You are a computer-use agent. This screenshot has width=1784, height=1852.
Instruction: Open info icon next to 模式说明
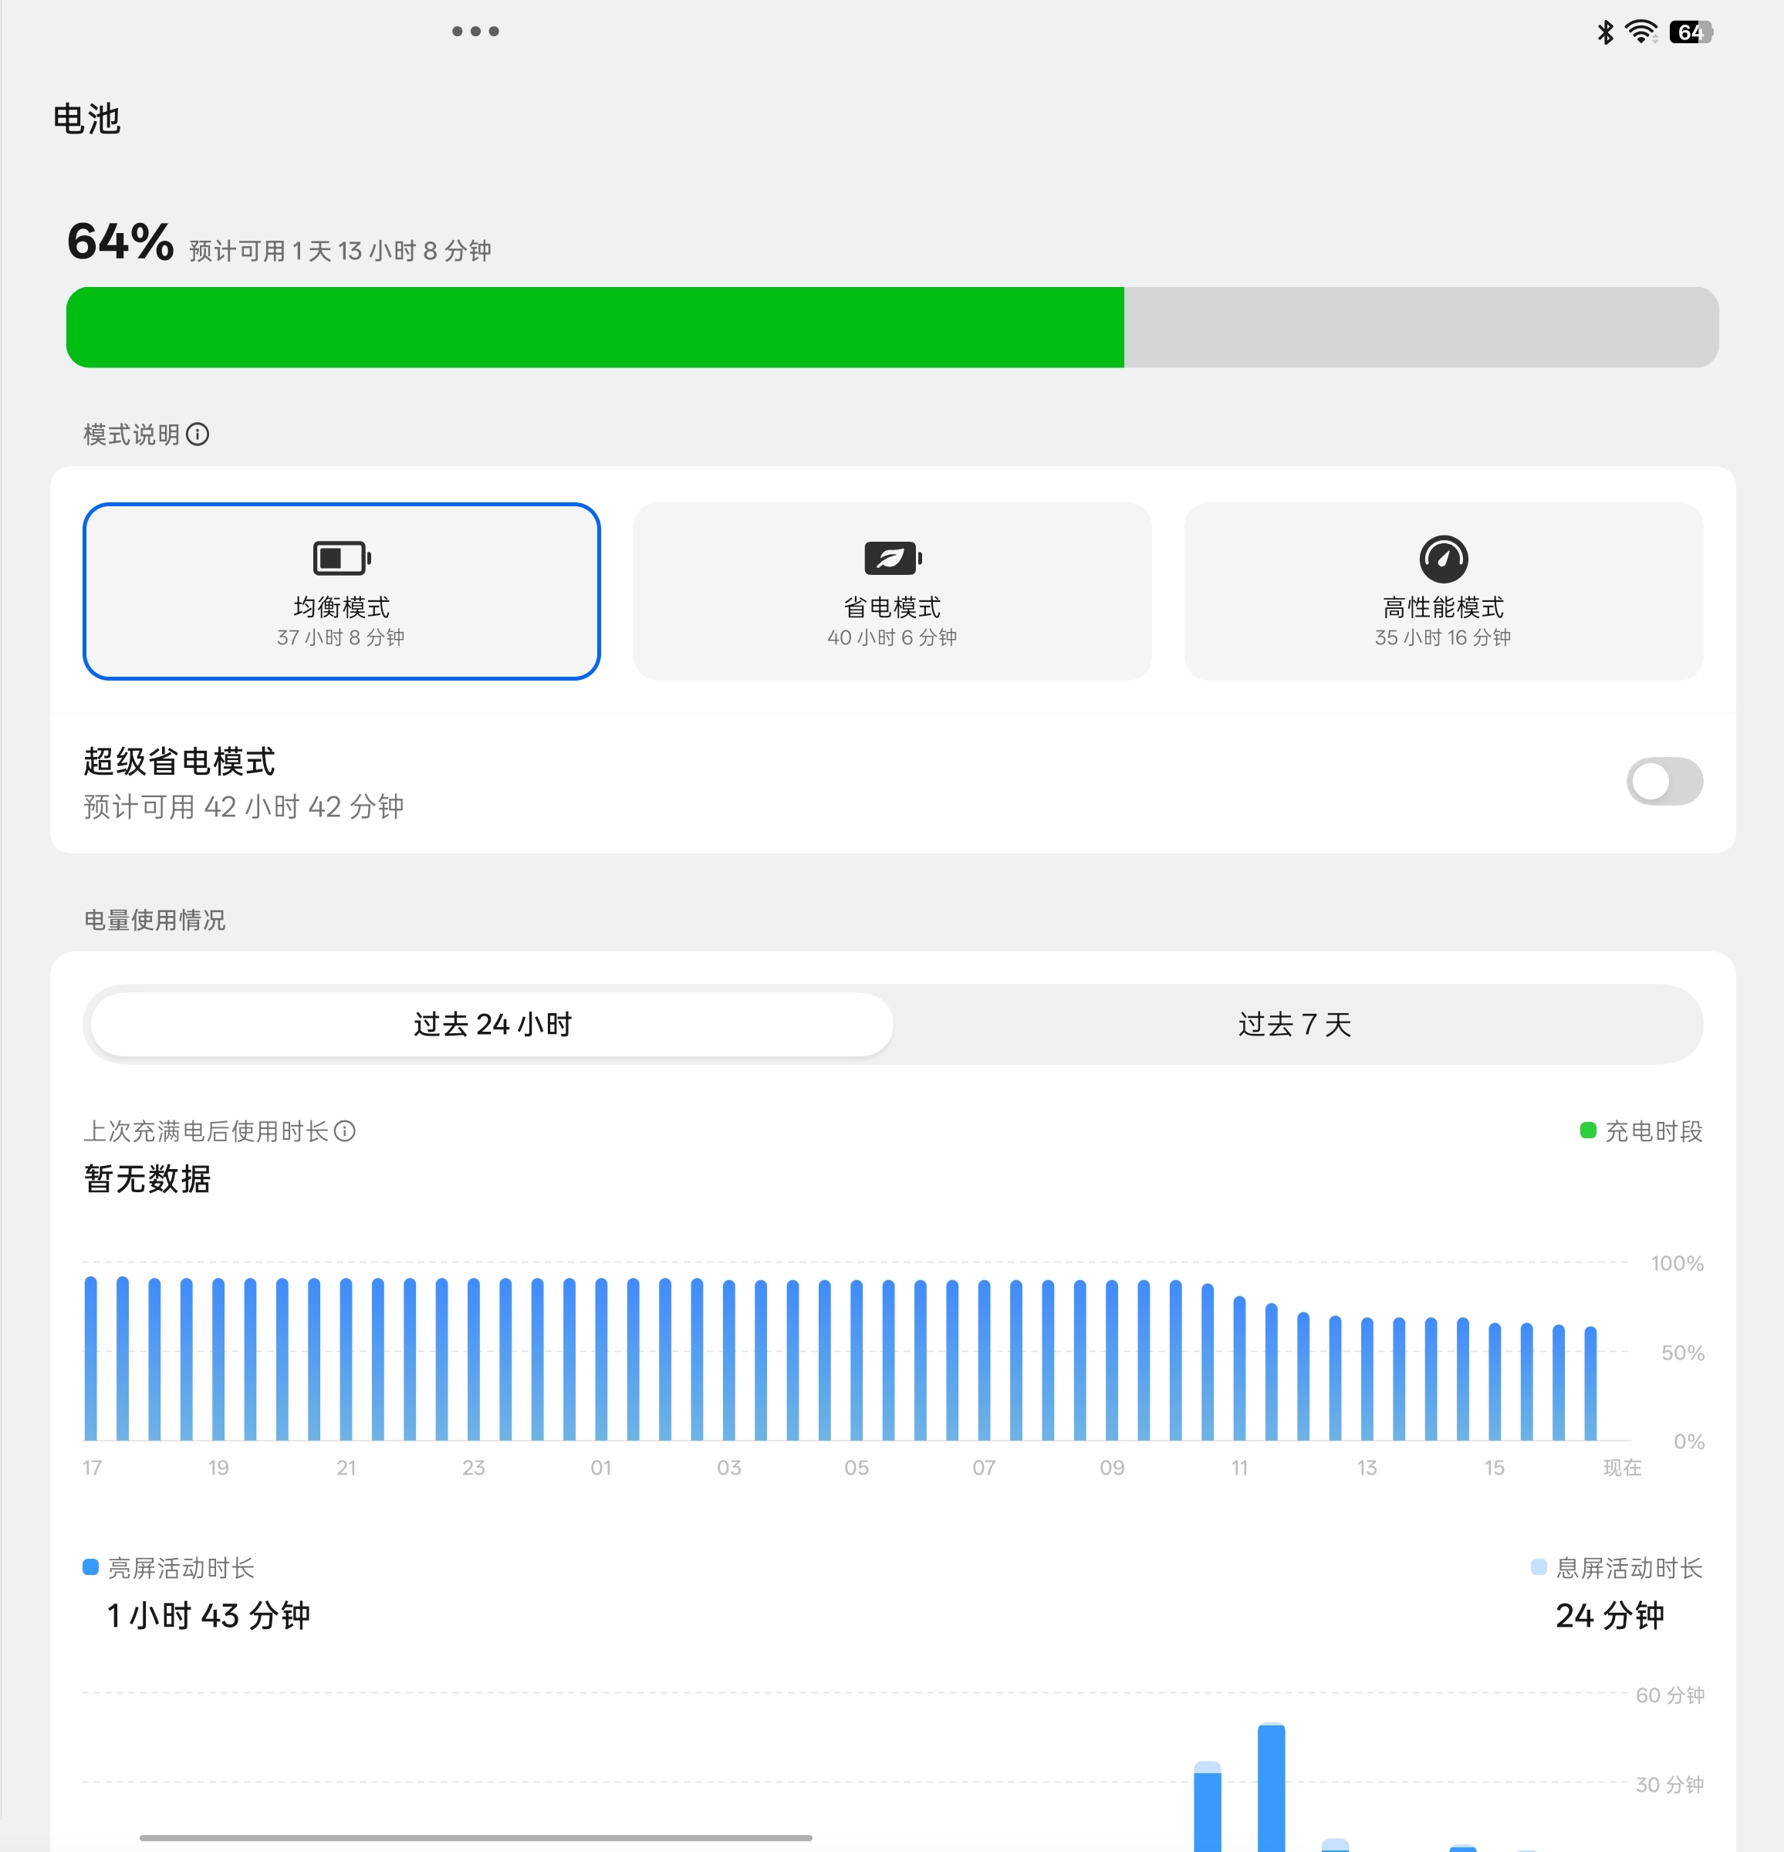pyautogui.click(x=198, y=434)
